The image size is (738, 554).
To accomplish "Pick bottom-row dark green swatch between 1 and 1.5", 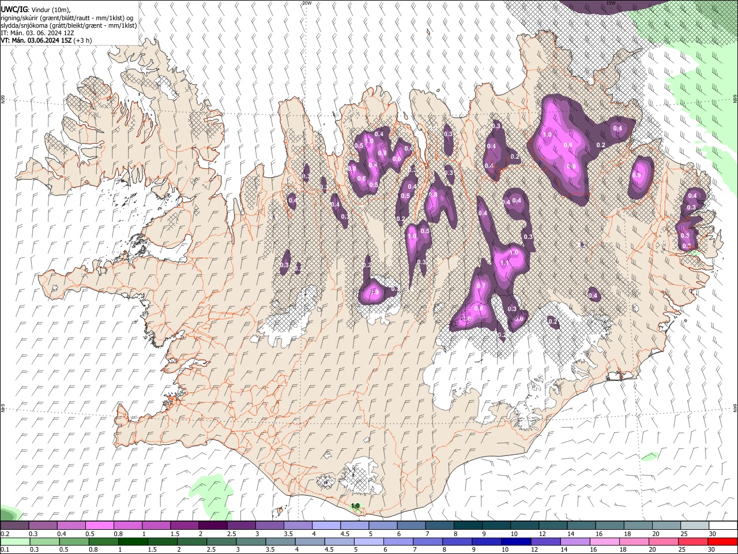I will pos(133,541).
